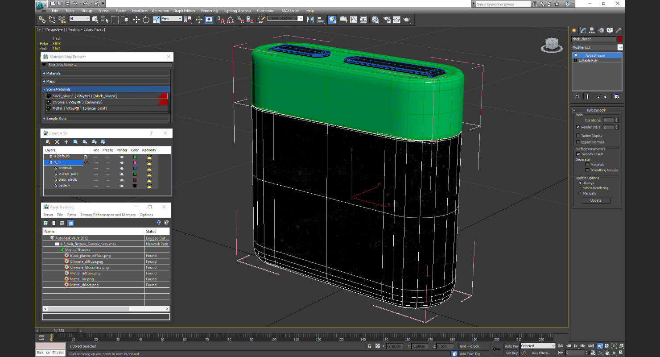Image resolution: width=660 pixels, height=357 pixels.
Task: Open the Graph Editors menu
Action: [x=184, y=11]
